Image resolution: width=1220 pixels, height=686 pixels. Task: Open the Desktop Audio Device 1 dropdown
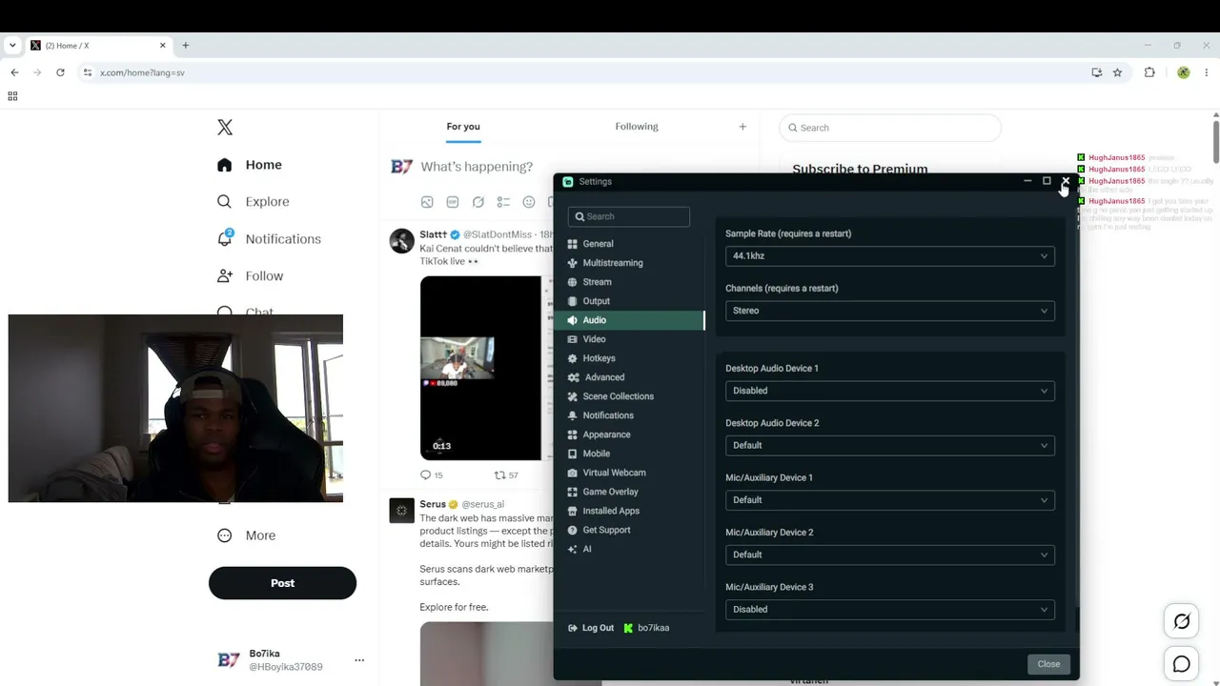890,391
